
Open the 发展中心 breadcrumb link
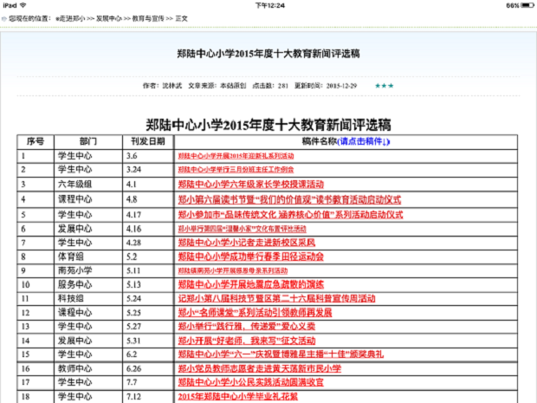(x=108, y=18)
